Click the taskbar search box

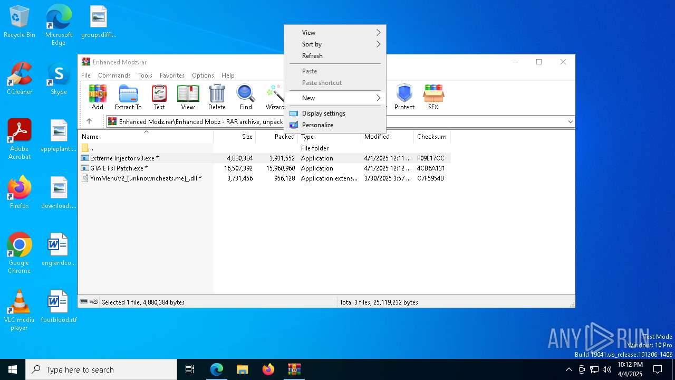pyautogui.click(x=101, y=369)
